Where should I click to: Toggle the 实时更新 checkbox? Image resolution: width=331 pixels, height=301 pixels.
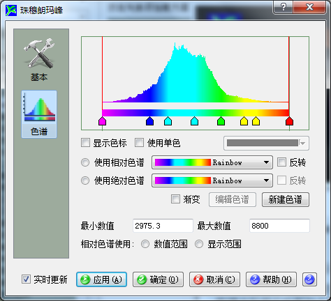click(26, 279)
